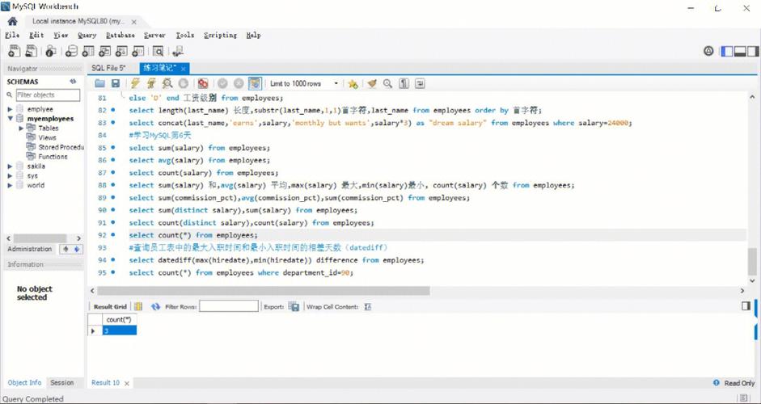
Task: Open the schema inspector icon
Action: coord(51,51)
